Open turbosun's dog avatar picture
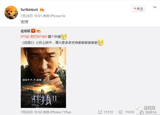This screenshot has width=160, height=115. click(11, 12)
